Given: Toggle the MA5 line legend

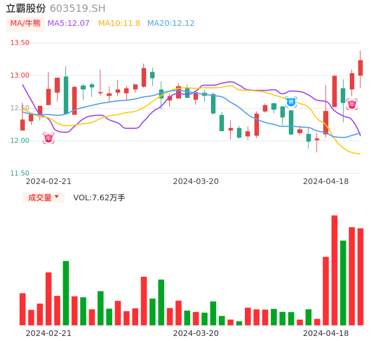Looking at the screenshot, I should coord(68,24).
